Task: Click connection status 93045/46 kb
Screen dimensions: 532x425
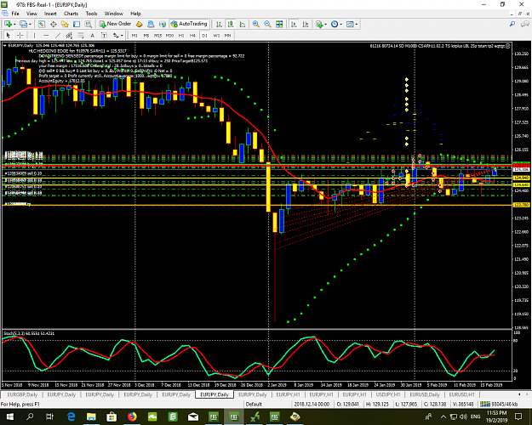Action: 499,404
